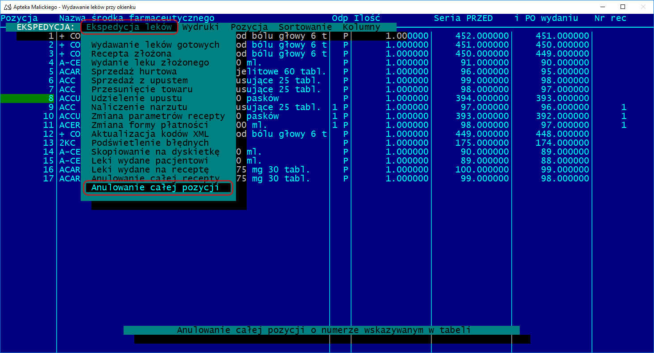Select Sprzedaż z upustem
Viewport: 654px width, 353px height.
click(139, 81)
